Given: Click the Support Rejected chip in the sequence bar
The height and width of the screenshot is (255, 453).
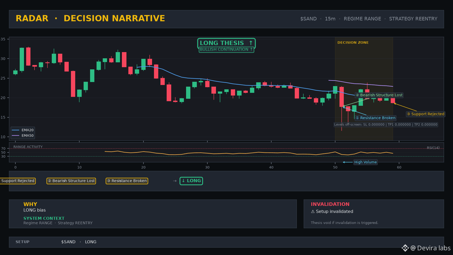Looking at the screenshot, I should coord(18,181).
